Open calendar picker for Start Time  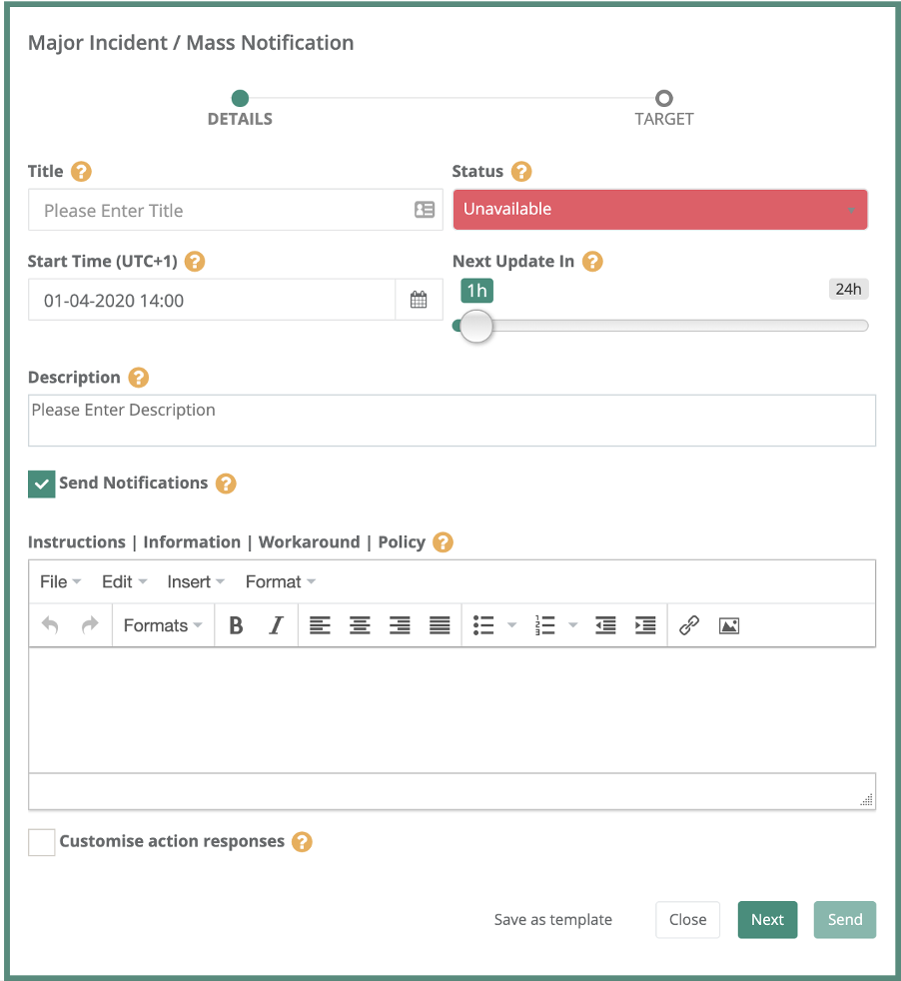click(419, 300)
